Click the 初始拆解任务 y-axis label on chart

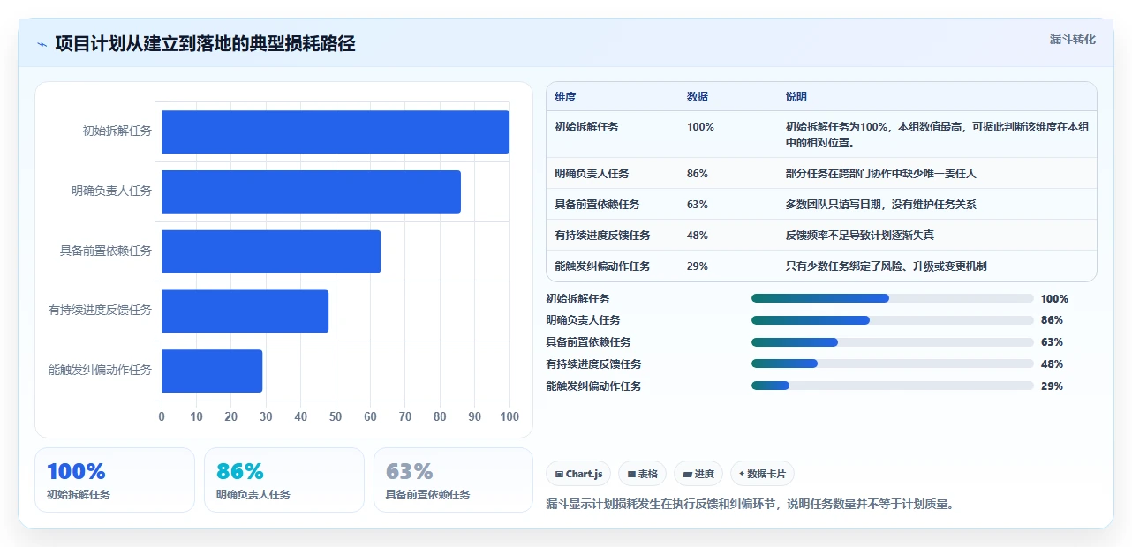tap(117, 131)
